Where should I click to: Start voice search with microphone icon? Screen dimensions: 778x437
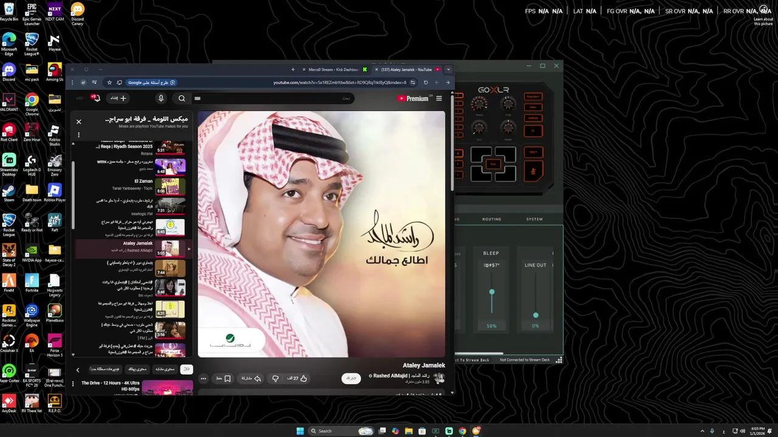(161, 98)
